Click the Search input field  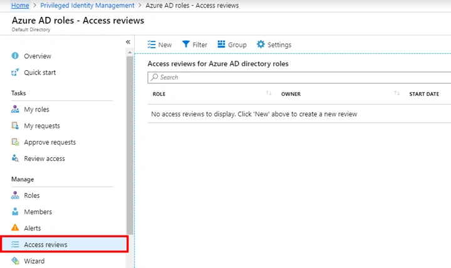point(299,78)
